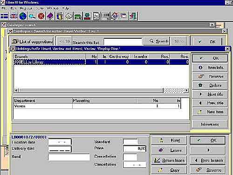Click the scrollbar right arrow in branch list
The width and height of the screenshot is (233, 175).
coord(186,91)
